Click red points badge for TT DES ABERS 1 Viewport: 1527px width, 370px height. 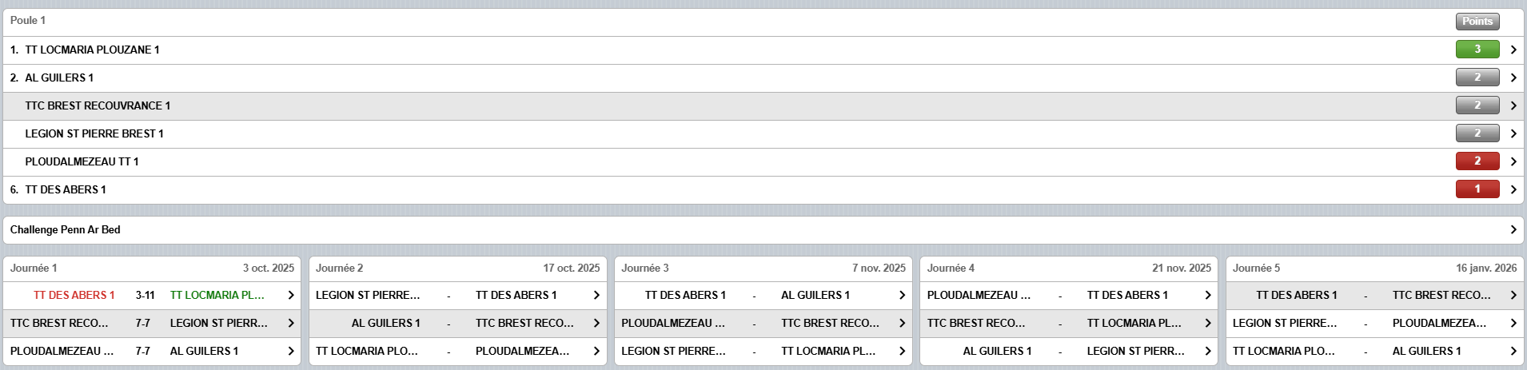coord(1477,189)
